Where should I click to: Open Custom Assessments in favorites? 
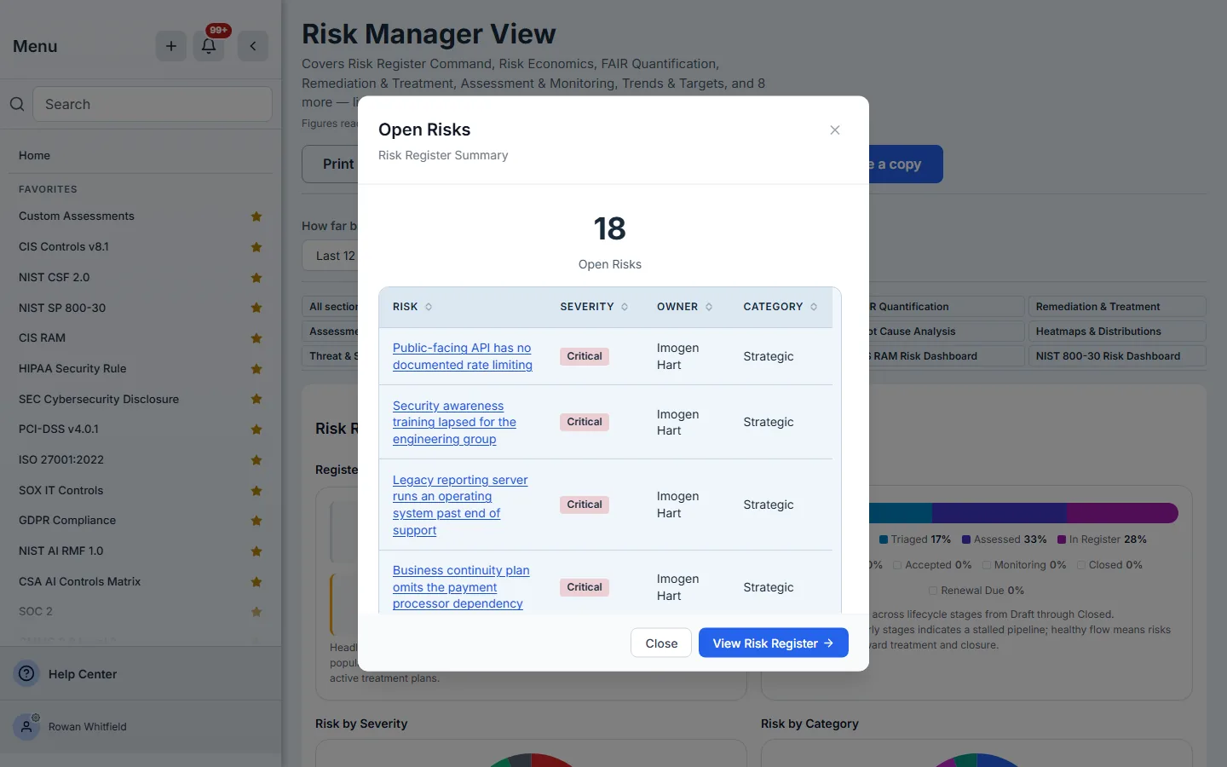pyautogui.click(x=77, y=216)
